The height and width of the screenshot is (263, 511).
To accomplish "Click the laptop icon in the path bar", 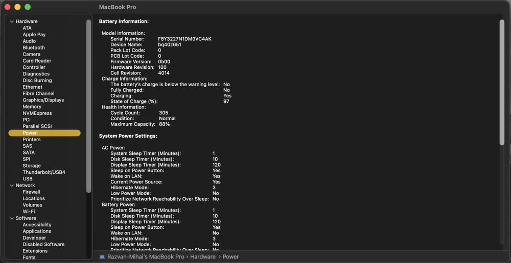I will tap(102, 256).
